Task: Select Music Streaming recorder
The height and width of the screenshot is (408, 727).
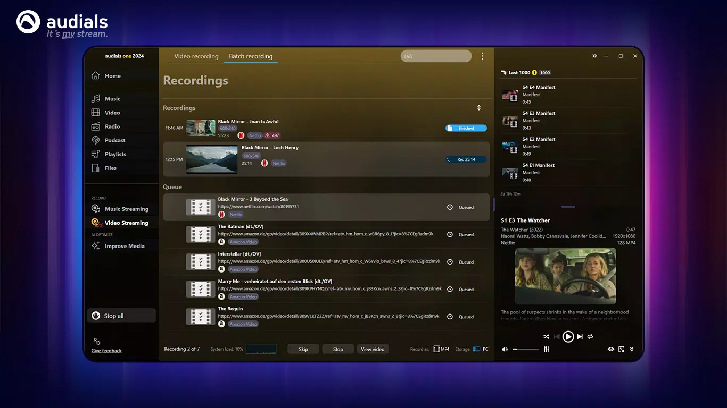Action: (x=120, y=209)
